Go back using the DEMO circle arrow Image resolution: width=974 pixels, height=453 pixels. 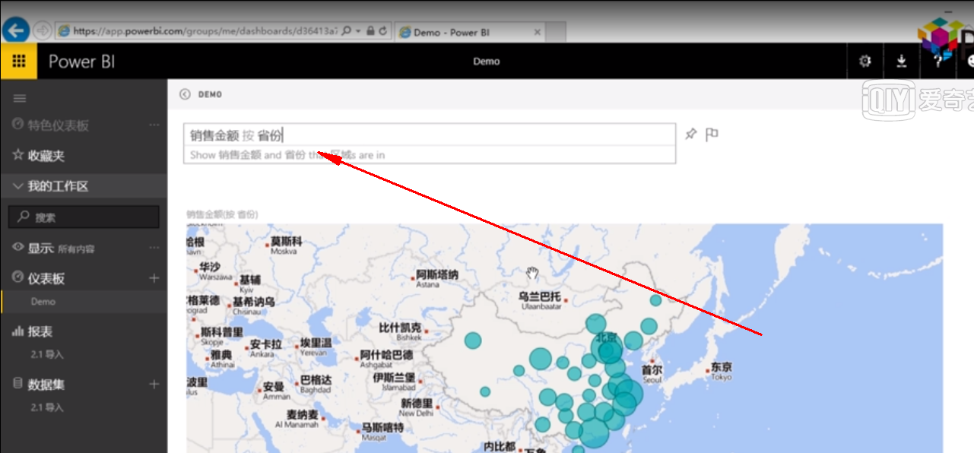[185, 94]
